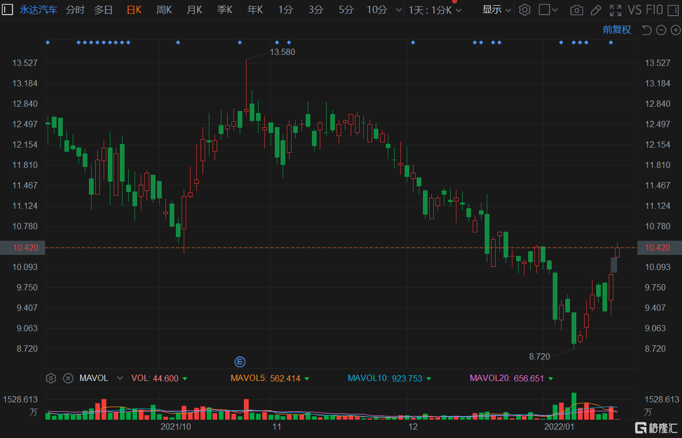Screen dimensions: 682x438
Task: Toggle the left sidebar panel icon
Action: pos(8,9)
